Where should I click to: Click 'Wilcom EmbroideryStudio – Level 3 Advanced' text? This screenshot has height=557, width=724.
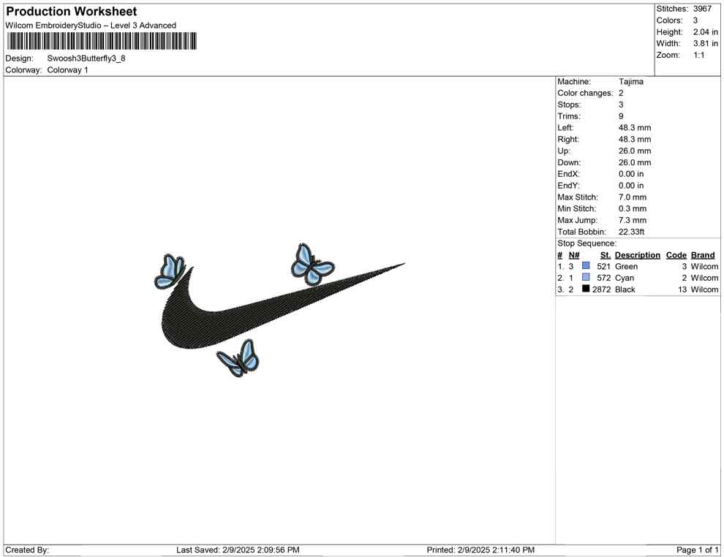point(91,26)
